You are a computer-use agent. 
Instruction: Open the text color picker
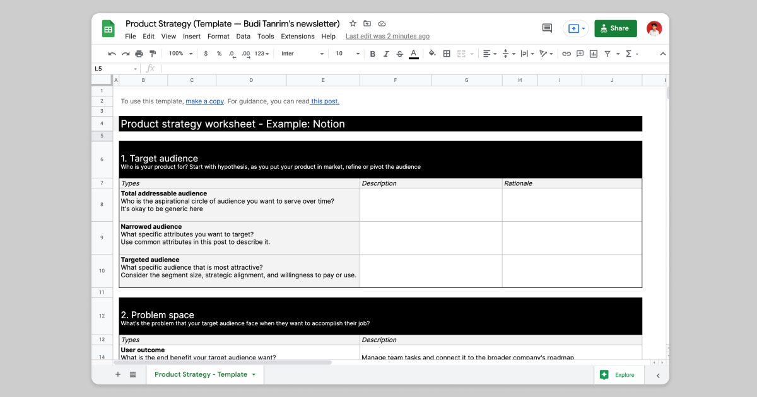tap(413, 54)
